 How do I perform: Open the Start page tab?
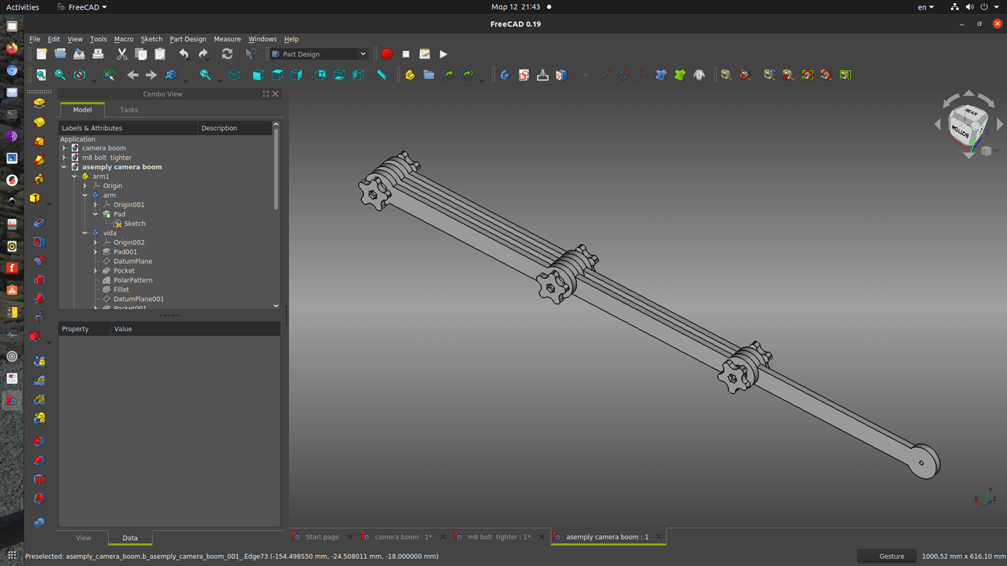[322, 537]
